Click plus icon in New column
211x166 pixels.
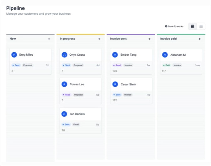(49, 39)
